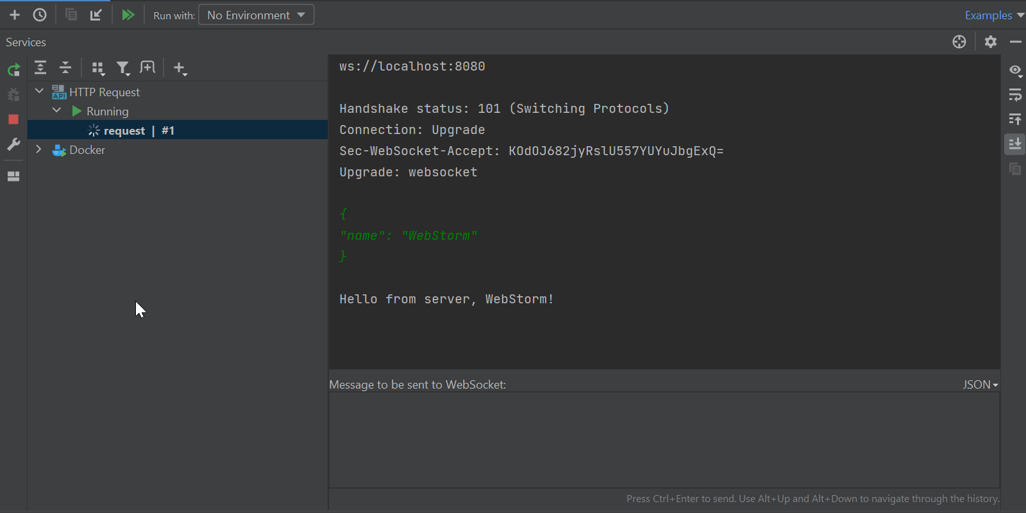
Task: Run all requests in file
Action: pyautogui.click(x=128, y=15)
